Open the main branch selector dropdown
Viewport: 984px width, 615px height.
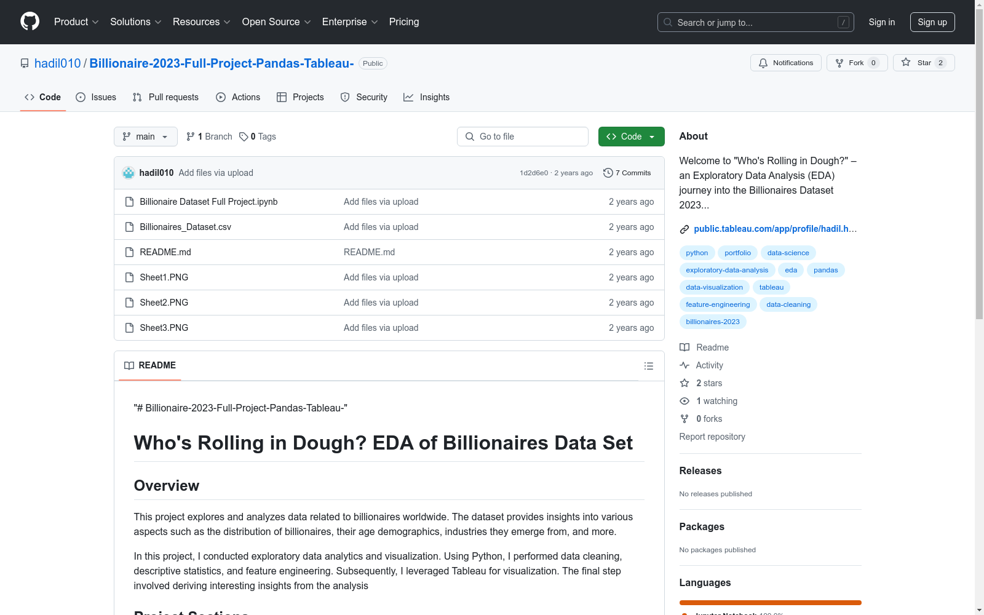pos(146,137)
